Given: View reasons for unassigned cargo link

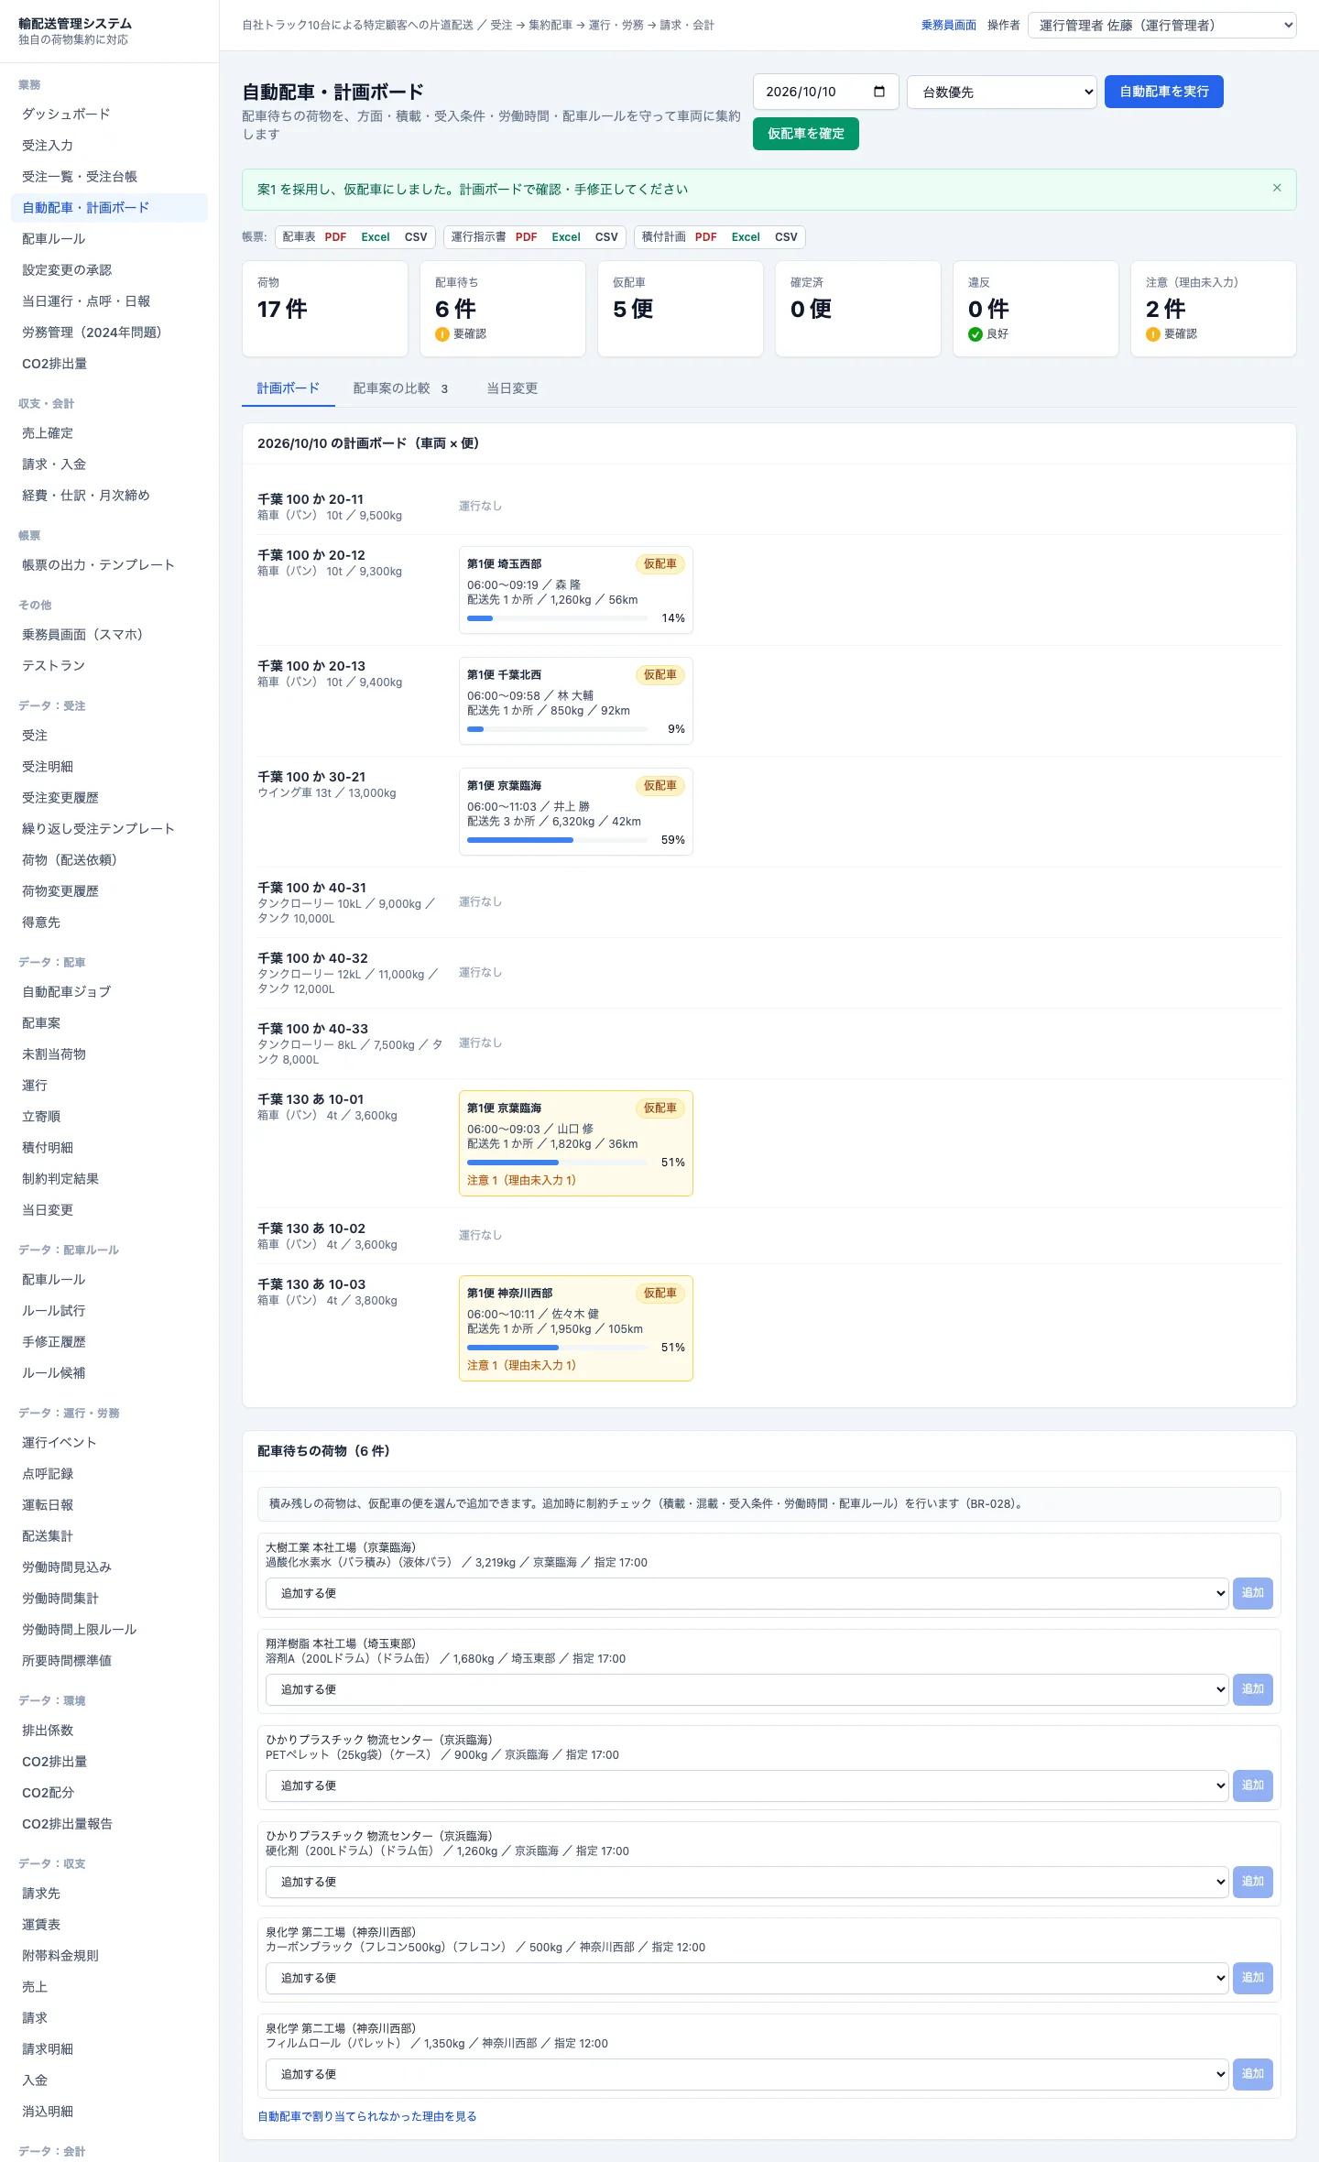Looking at the screenshot, I should (367, 2116).
